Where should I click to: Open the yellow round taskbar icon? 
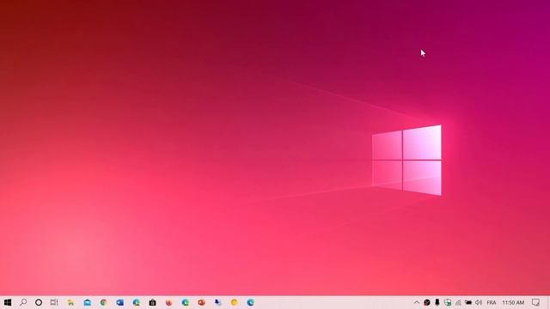pyautogui.click(x=235, y=302)
